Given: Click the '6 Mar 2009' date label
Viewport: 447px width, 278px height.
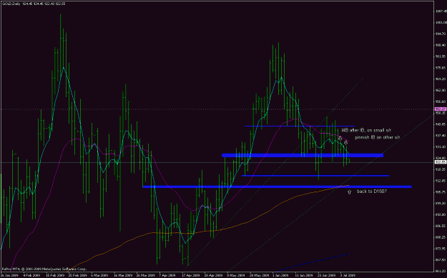Looking at the screenshot, I should tap(99, 275).
